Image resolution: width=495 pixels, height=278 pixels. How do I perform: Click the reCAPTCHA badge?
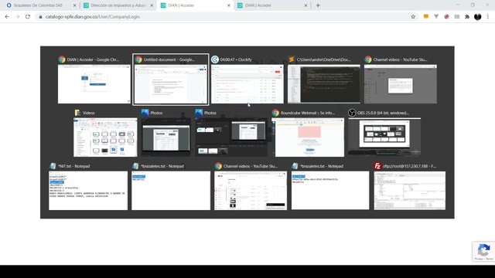tap(483, 252)
